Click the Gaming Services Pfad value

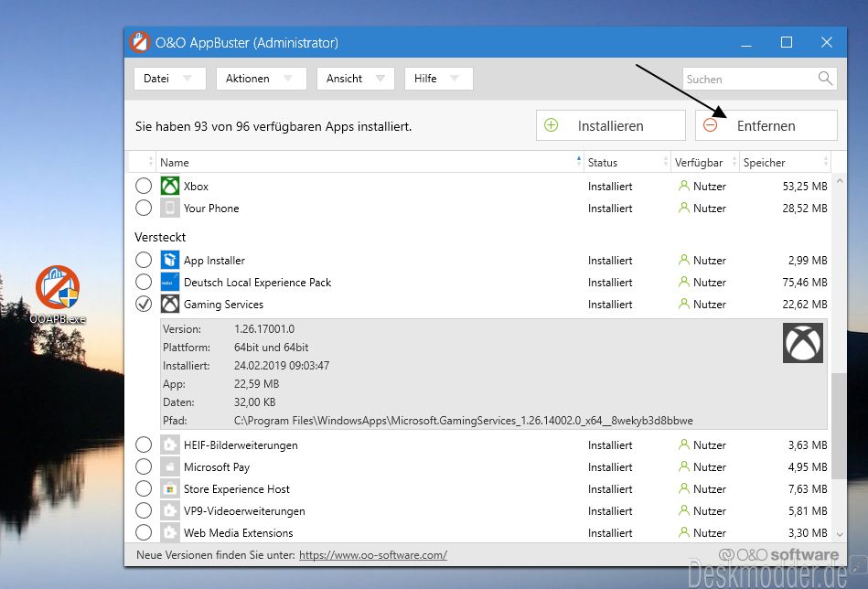click(464, 421)
